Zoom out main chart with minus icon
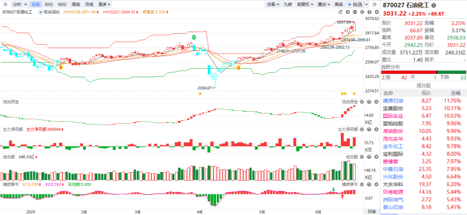Screen dimensions: 467x215 [x=355, y=12]
